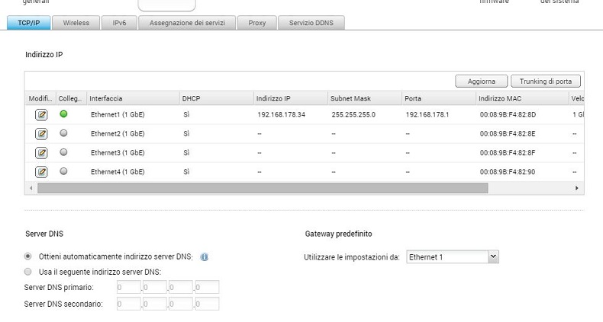Screen dimensions: 603x322
Task: Go to Assegnazione dei servizi tab
Action: [x=187, y=23]
